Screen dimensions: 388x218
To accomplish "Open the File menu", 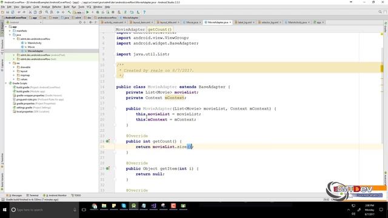I will click(x=2, y=7).
